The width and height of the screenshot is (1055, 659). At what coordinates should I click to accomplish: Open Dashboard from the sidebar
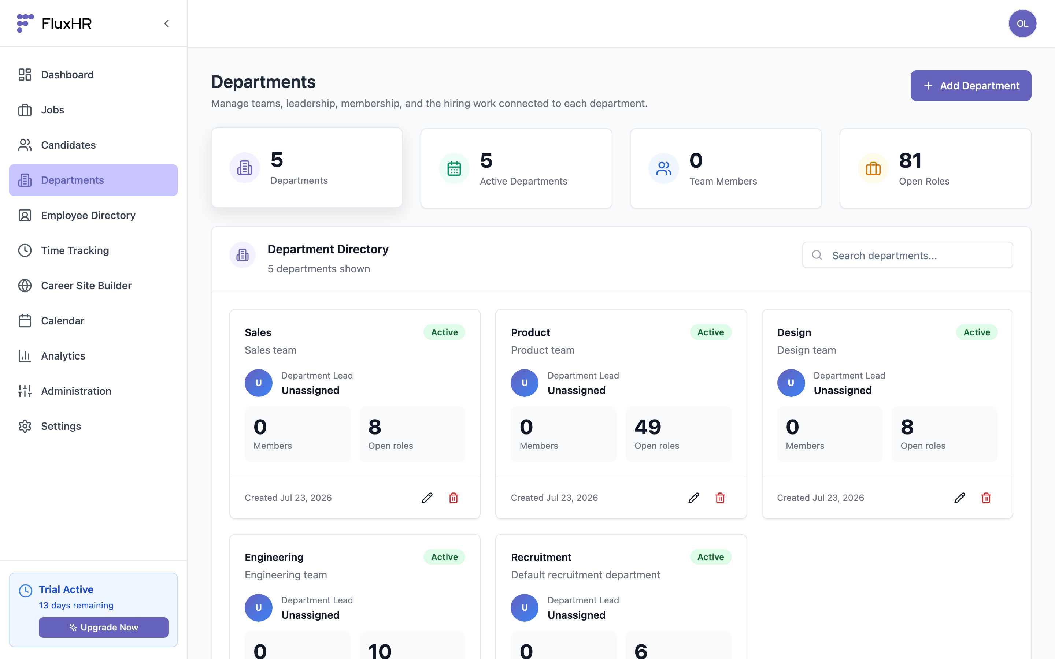(93, 75)
